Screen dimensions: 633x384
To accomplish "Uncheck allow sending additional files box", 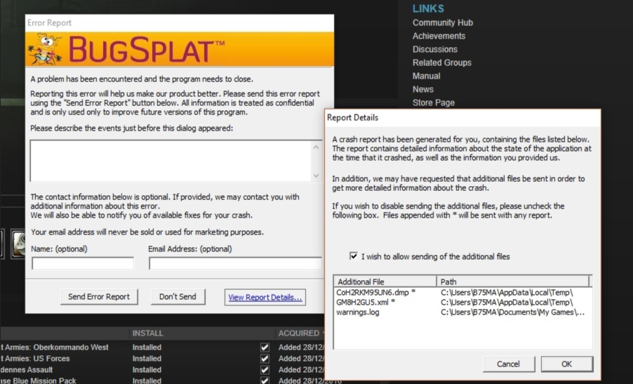I will point(354,256).
